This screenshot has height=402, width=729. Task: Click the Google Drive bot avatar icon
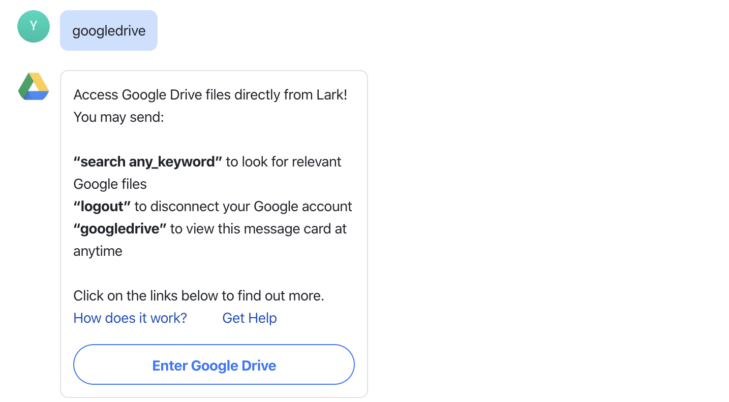pos(34,86)
